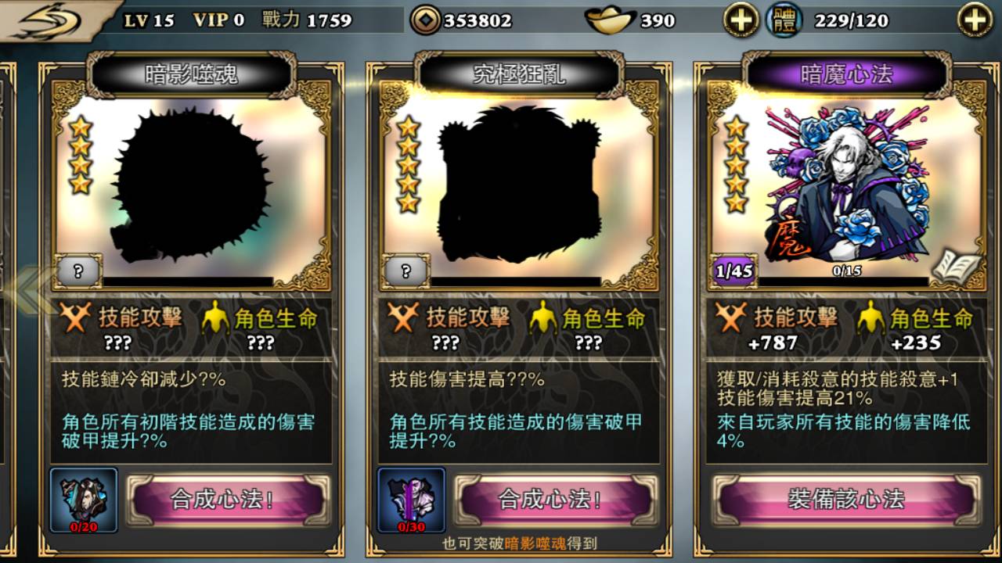Tap the gold ingot currency icon

point(611,20)
